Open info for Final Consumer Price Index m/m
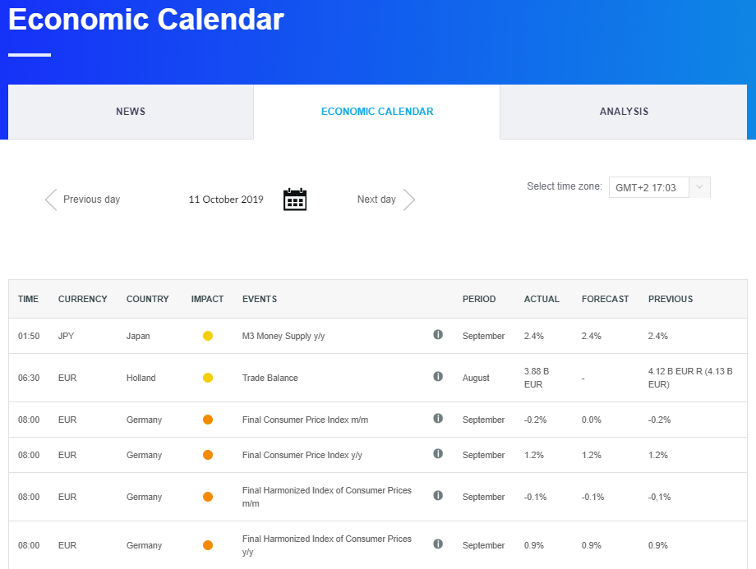The width and height of the screenshot is (756, 569). [x=438, y=418]
